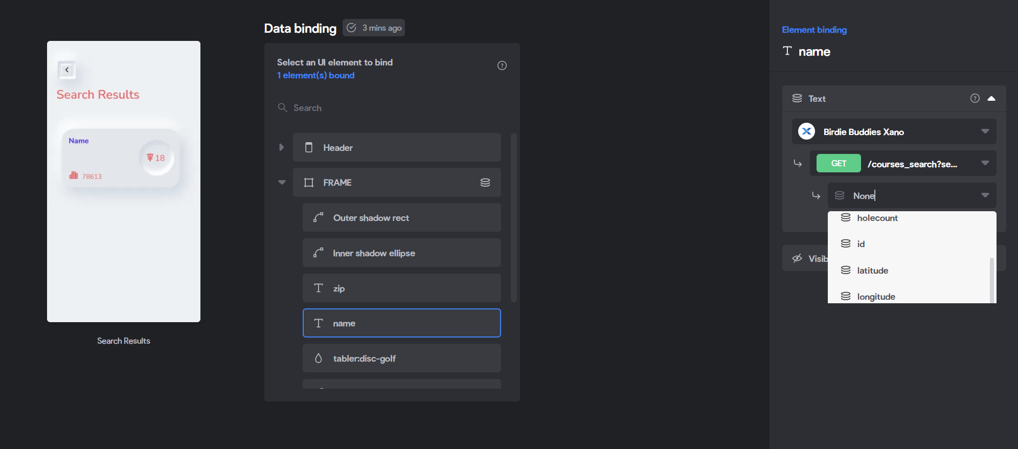Collapse the FRAME tree row
This screenshot has width=1018, height=449.
(282, 182)
